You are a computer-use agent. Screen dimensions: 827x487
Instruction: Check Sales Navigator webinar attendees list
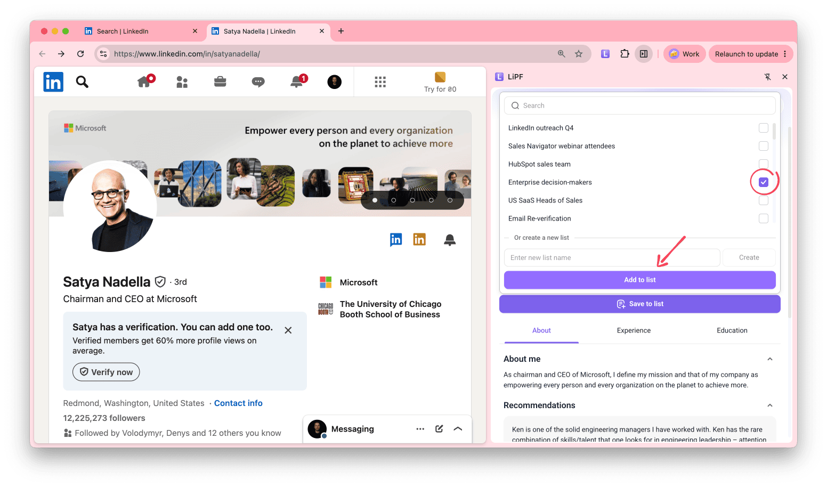point(764,146)
